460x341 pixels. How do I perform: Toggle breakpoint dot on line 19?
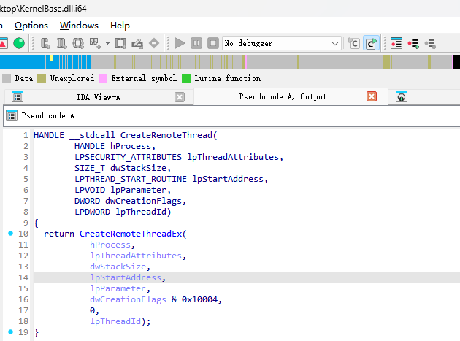(x=10, y=332)
